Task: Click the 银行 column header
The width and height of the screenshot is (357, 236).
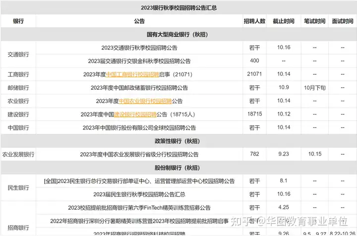Action: (x=18, y=21)
